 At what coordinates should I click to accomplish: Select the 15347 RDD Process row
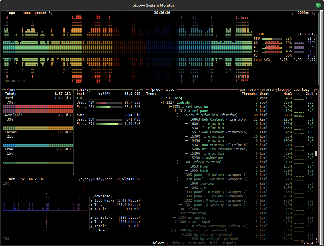tap(230, 145)
